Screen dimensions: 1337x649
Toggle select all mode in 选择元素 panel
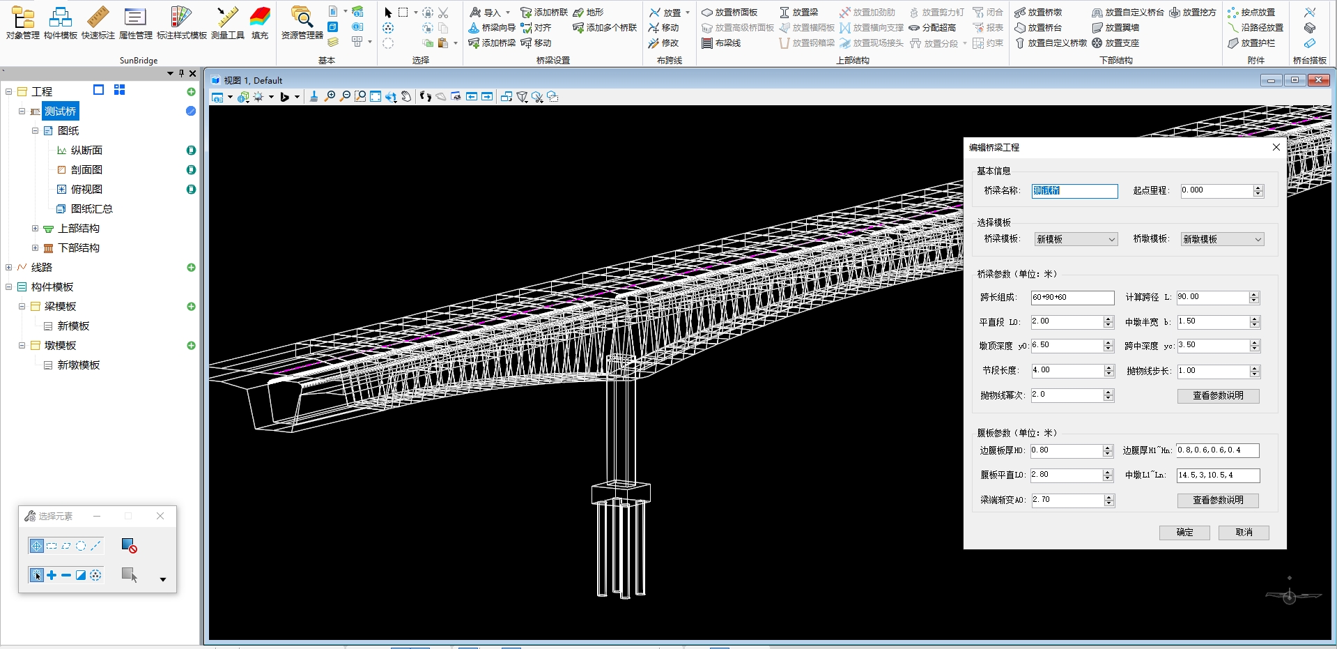(x=95, y=575)
